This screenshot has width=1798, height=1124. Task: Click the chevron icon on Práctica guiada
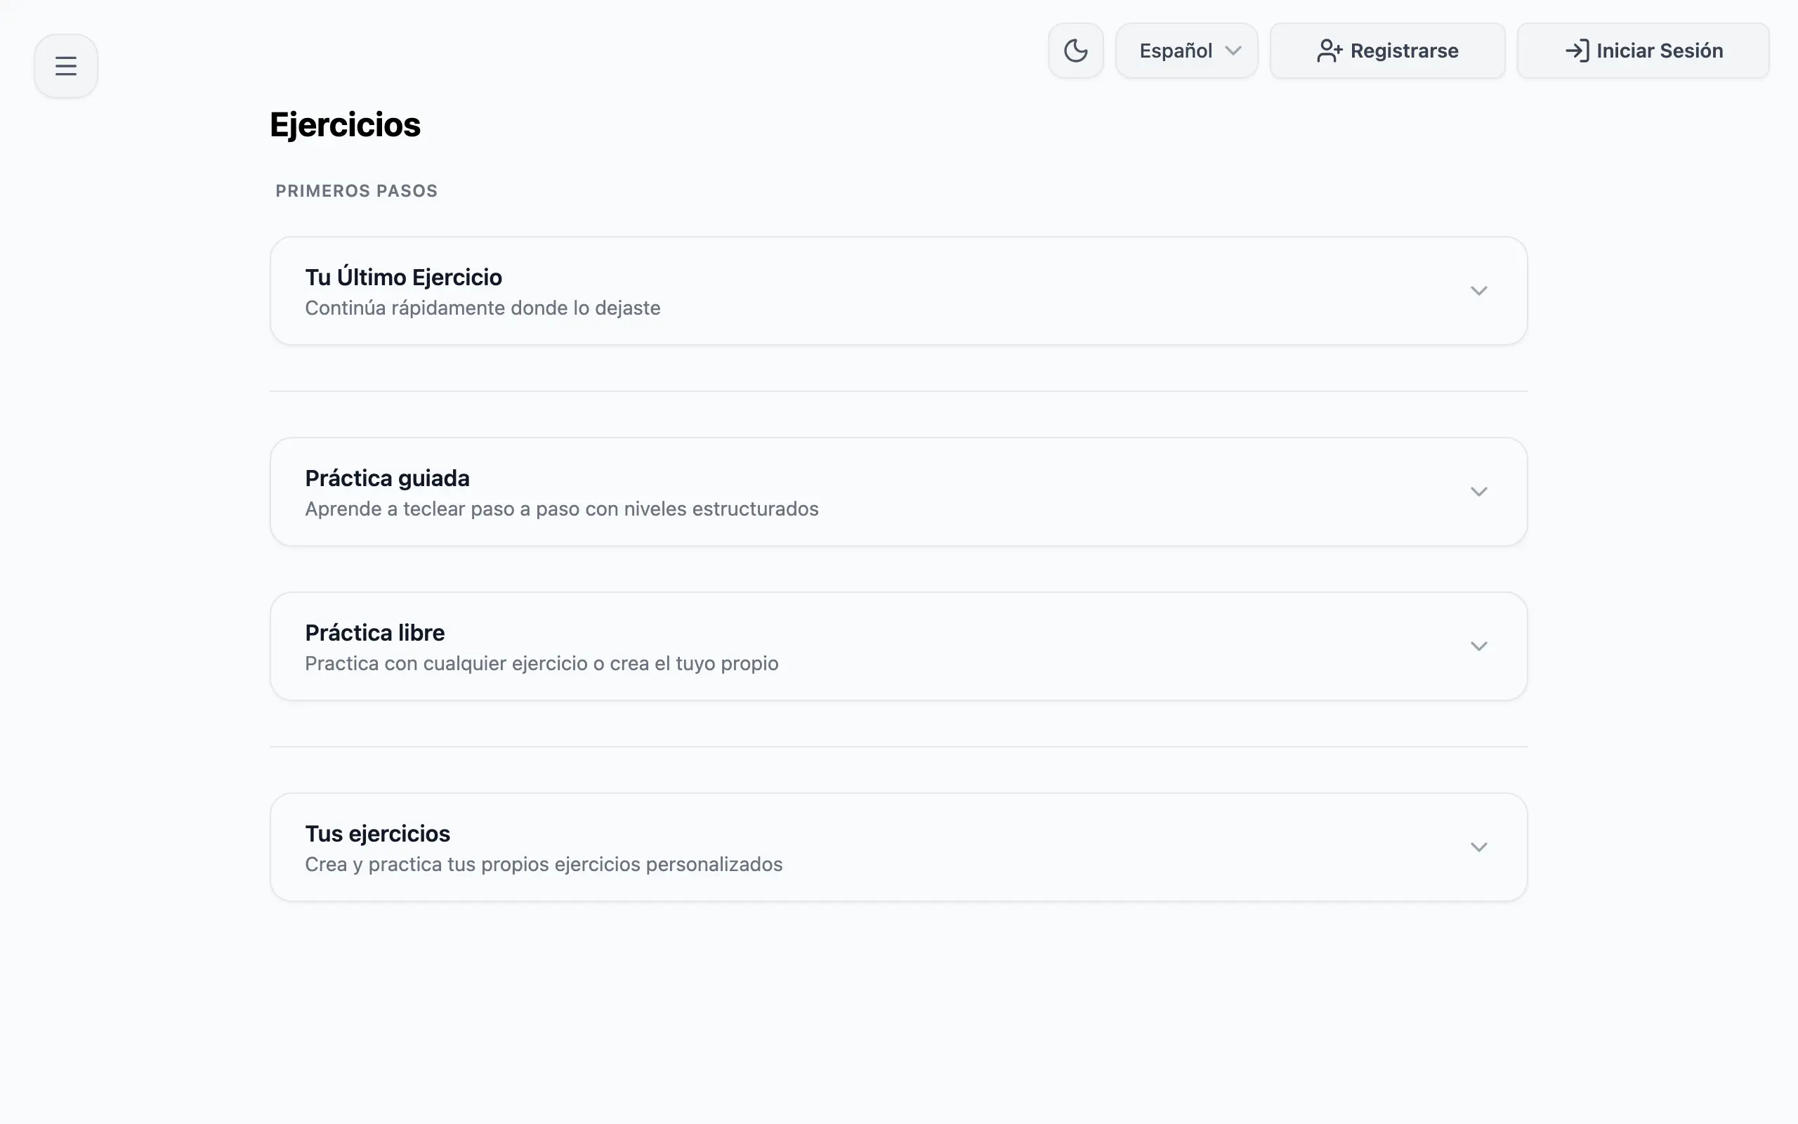1478,491
